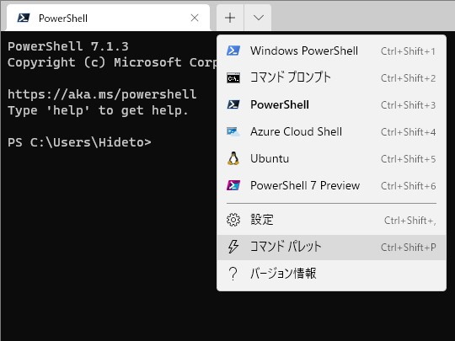Screen dimensions: 455x341
Task: Click the Ctrl+Shift+1 shortcut text
Action: pyautogui.click(x=408, y=51)
